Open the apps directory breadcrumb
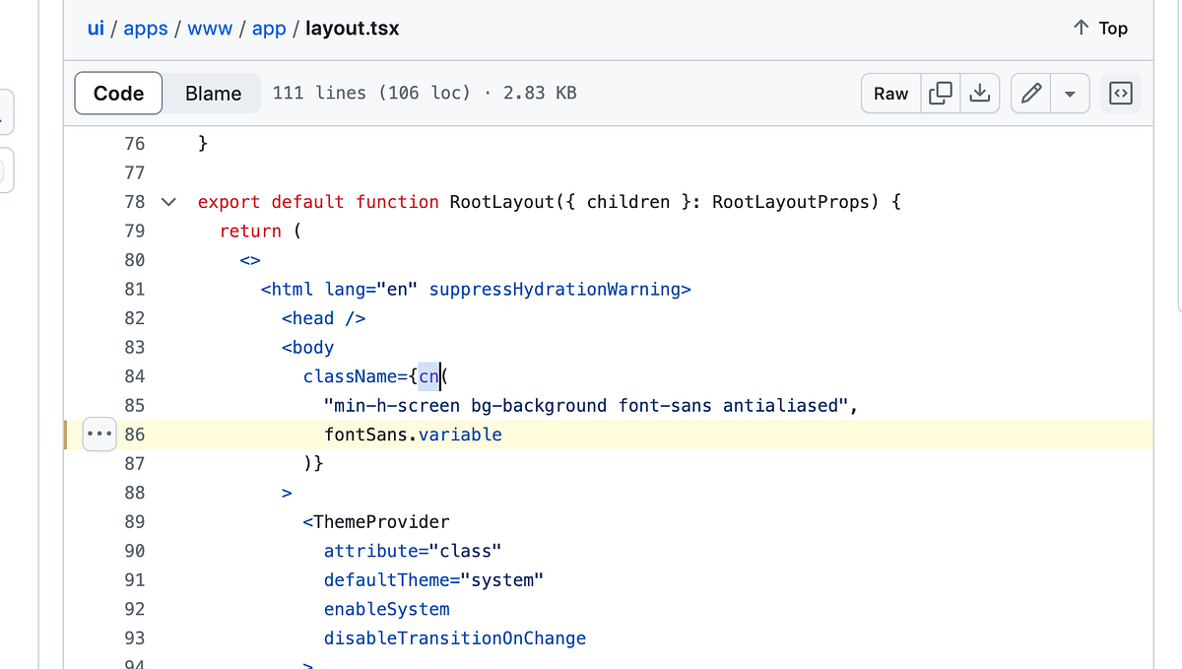This screenshot has width=1182, height=669. 146,28
